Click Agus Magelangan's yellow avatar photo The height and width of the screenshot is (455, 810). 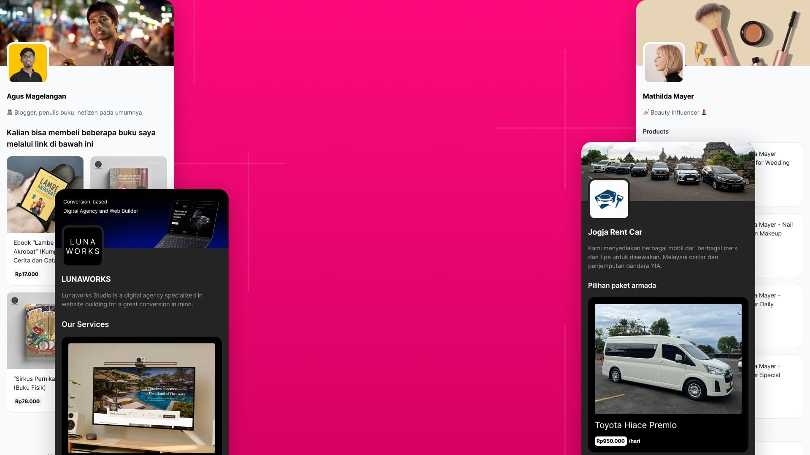point(28,63)
